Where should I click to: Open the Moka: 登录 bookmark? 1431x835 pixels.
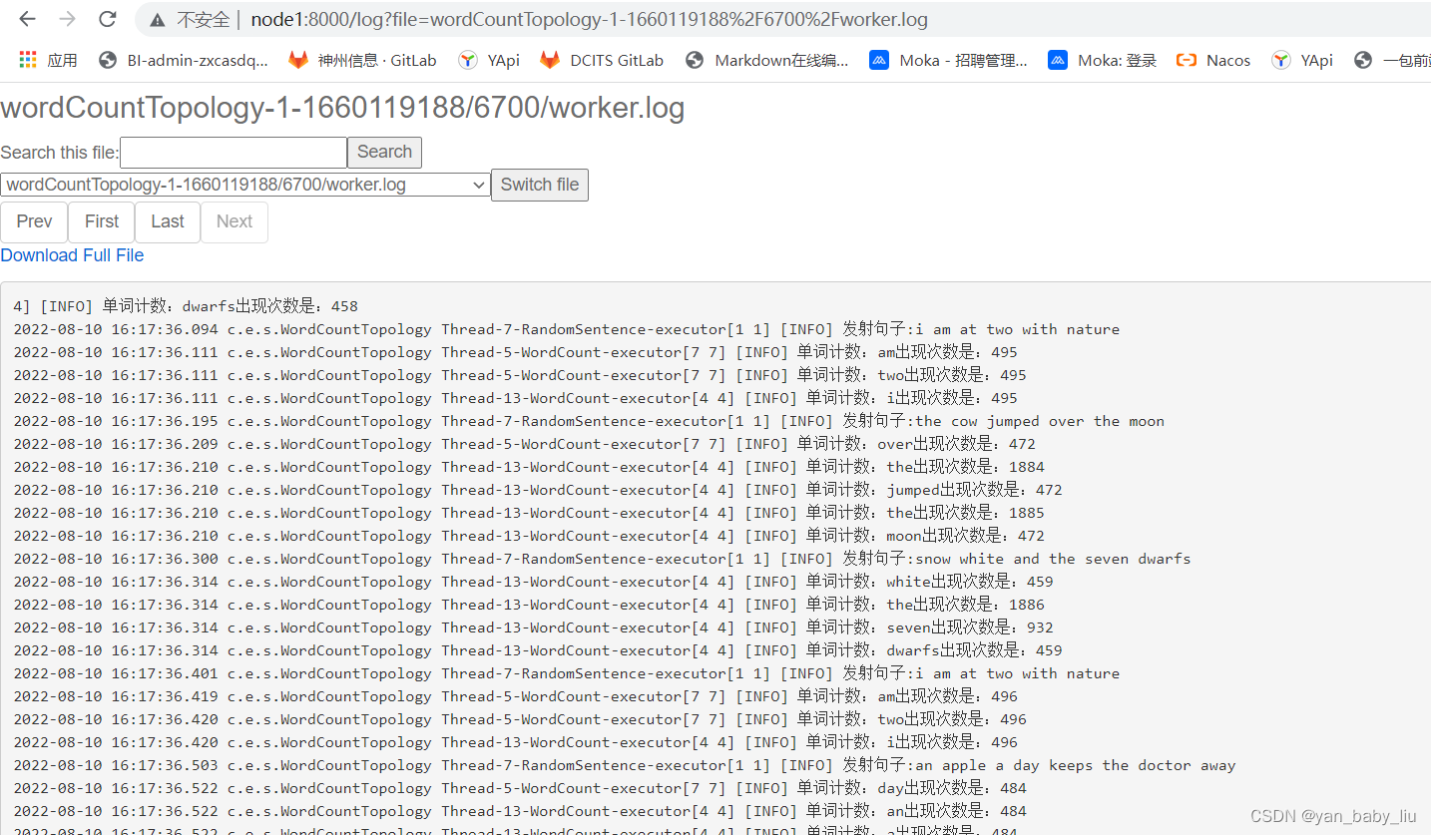click(1103, 60)
